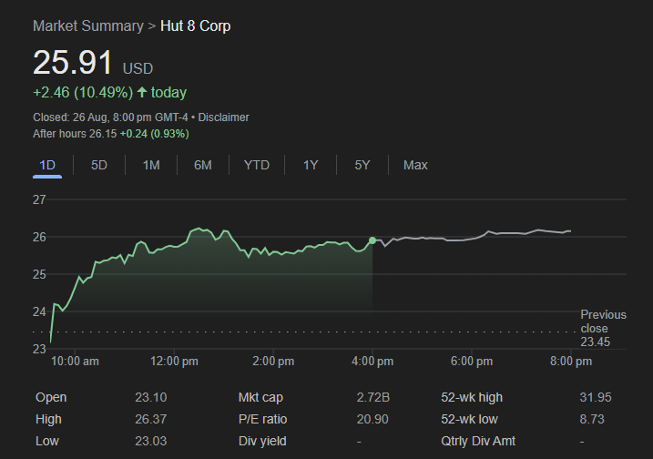Viewport: 653px width, 459px height.
Task: Show the 6M price chart
Action: click(202, 165)
